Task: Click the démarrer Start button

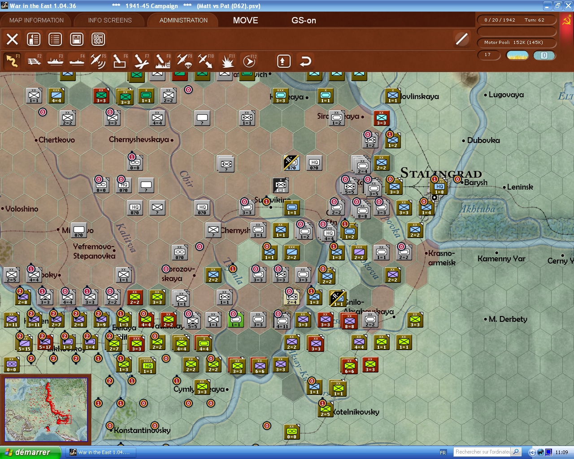Action: (x=30, y=452)
